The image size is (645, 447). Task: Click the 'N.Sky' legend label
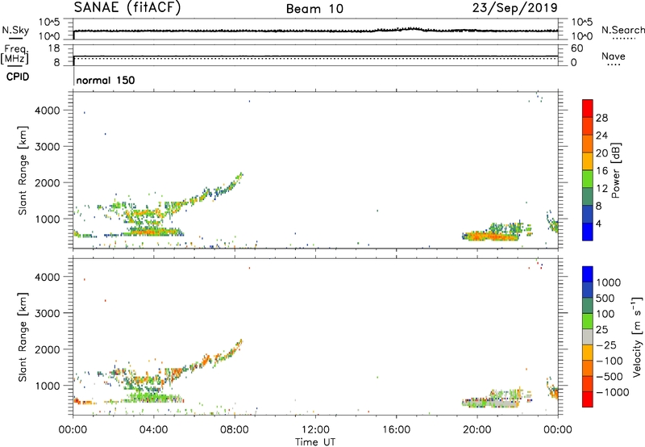click(15, 31)
